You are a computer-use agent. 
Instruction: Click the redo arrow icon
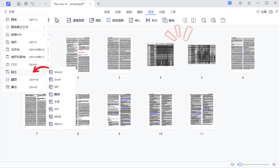tap(39, 4)
